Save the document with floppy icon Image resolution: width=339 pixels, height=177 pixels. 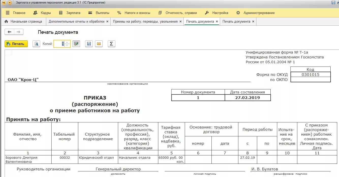[x=89, y=44]
